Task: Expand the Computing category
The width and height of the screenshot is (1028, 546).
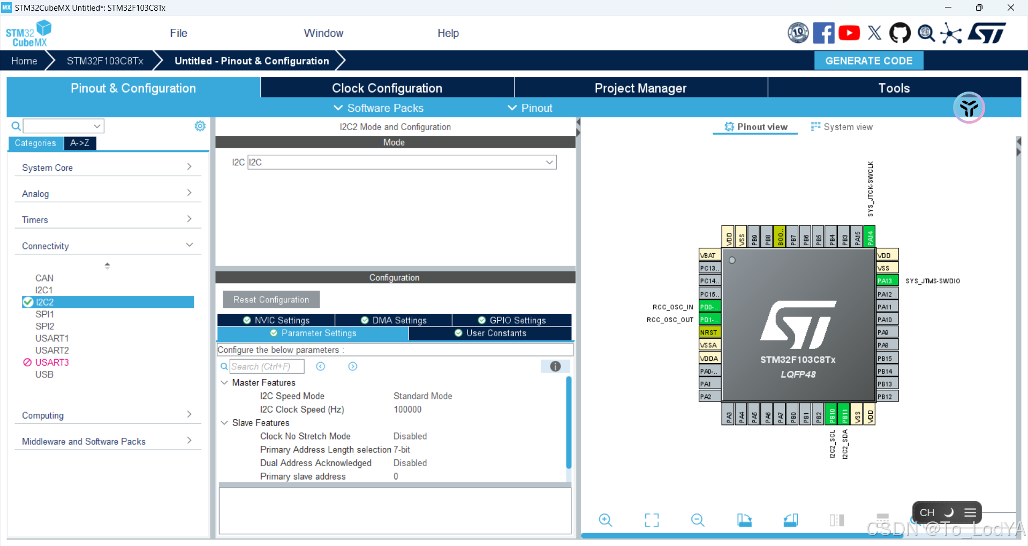Action: pyautogui.click(x=108, y=415)
